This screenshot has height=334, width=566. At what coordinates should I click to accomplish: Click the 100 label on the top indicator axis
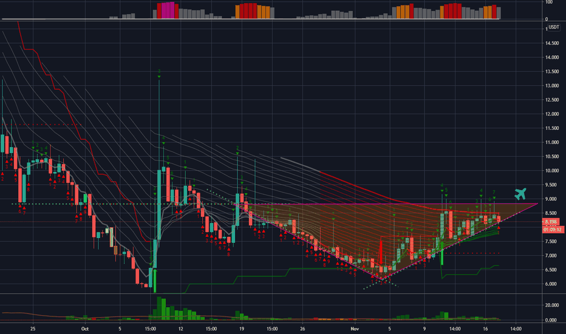click(x=549, y=2)
